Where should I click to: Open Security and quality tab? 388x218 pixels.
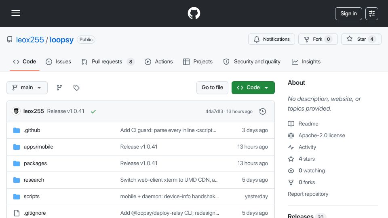[252, 62]
